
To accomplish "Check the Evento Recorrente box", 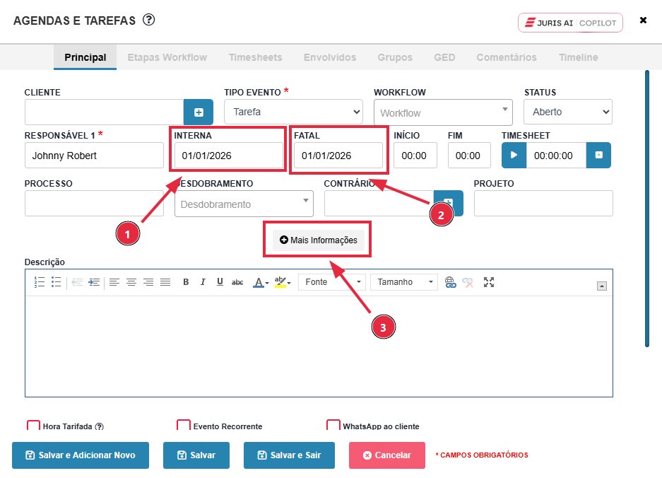I will pos(184,426).
